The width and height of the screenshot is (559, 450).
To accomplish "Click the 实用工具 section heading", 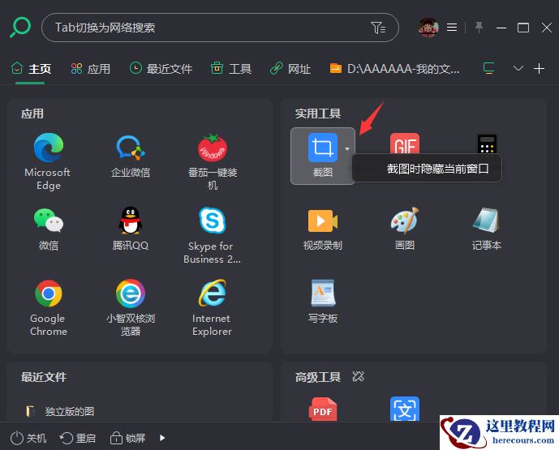I will (318, 114).
